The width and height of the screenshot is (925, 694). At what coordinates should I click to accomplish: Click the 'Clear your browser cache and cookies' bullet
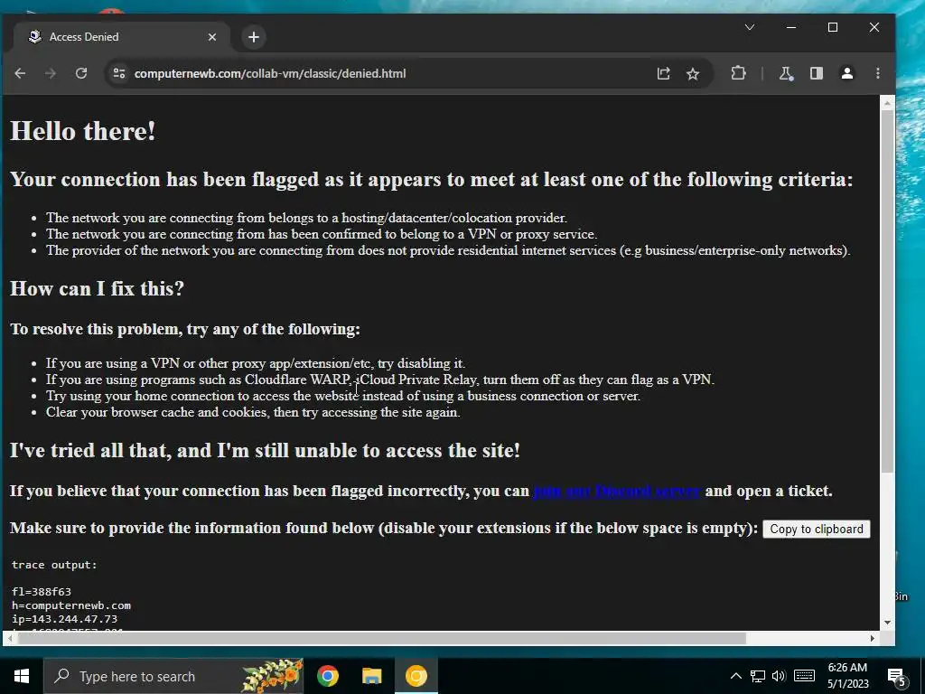253,412
